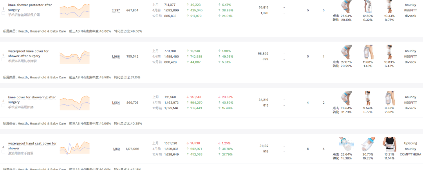Screen dimensions: 423x170
Task: Click keyword "knee cover for showering after surgery"
Action: point(32,99)
